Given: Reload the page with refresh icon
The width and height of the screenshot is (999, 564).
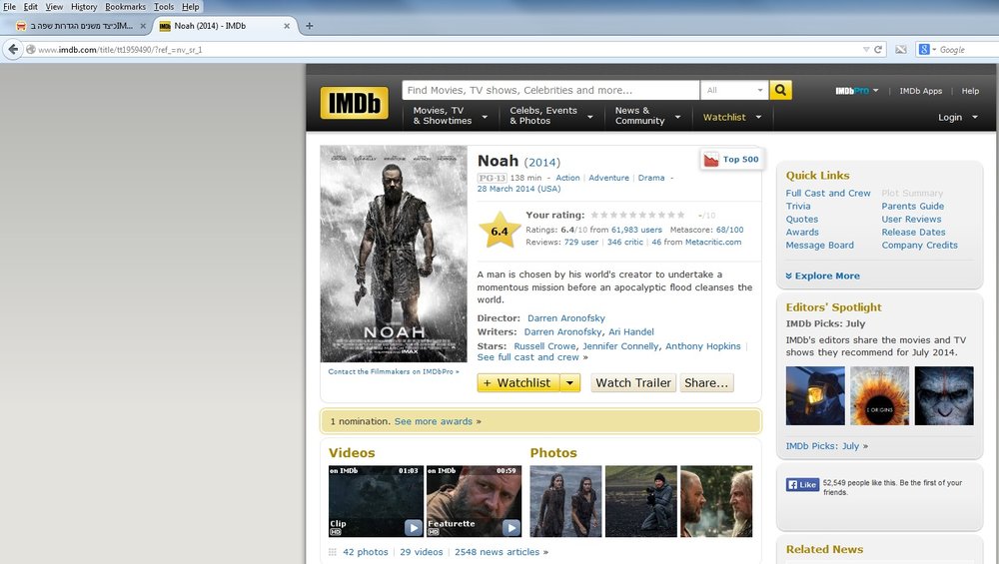Looking at the screenshot, I should click(878, 49).
